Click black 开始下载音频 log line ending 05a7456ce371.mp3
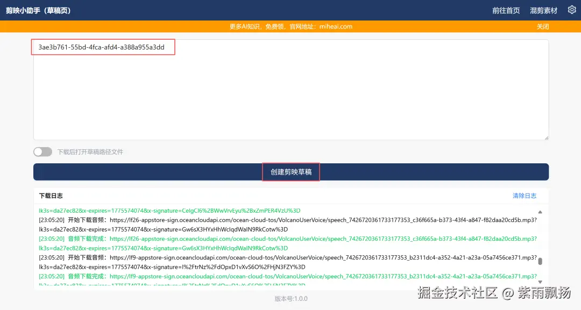The width and height of the screenshot is (581, 310). [287, 262]
